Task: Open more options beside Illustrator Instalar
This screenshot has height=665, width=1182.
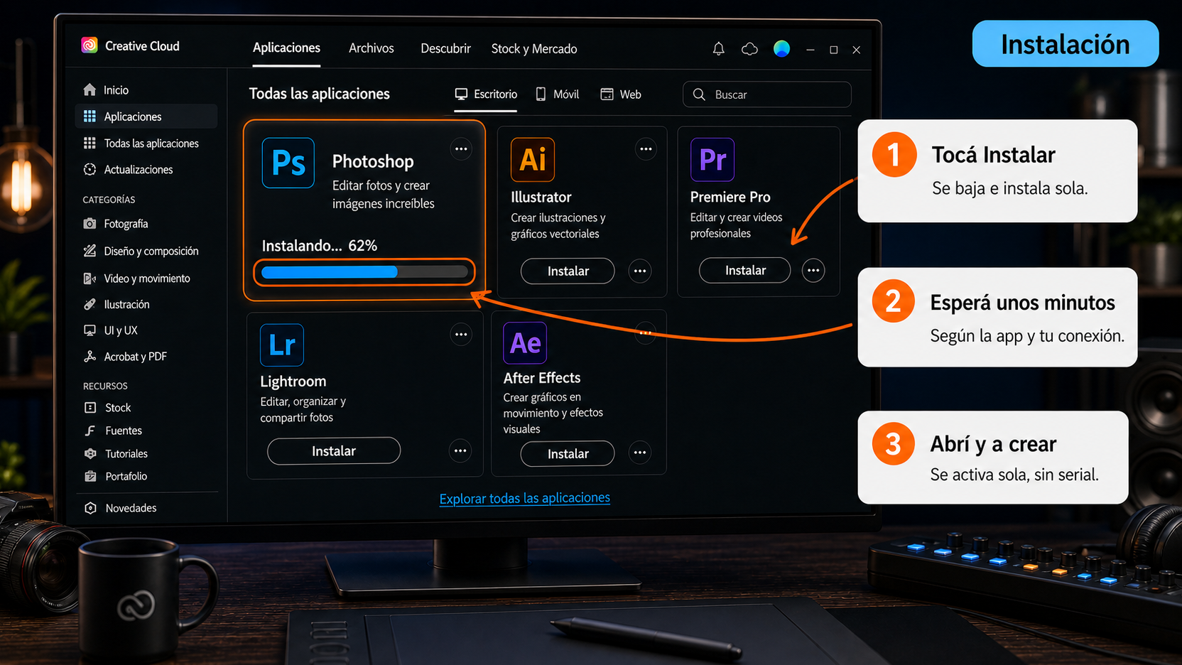Action: point(640,271)
